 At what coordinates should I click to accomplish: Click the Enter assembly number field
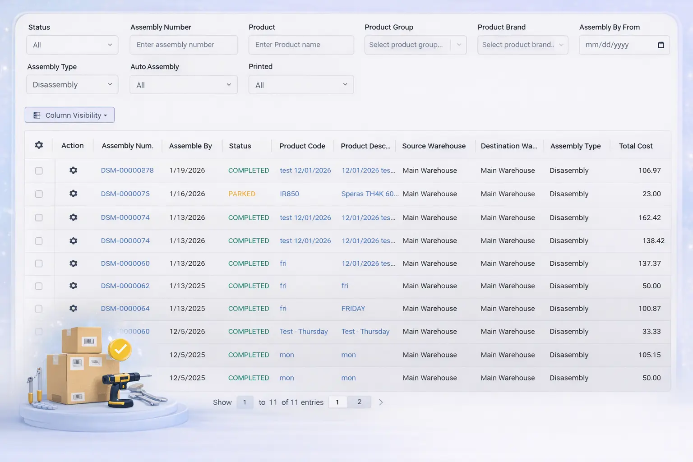184,45
